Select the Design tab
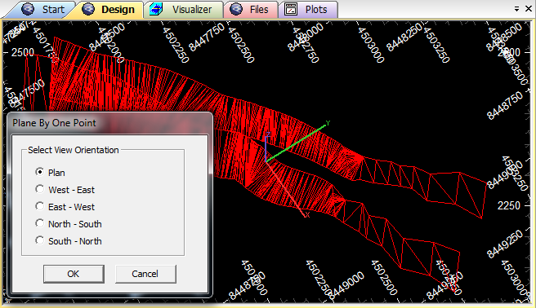 [109, 10]
